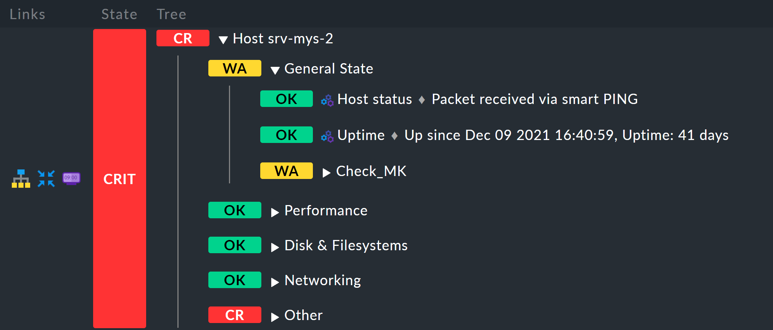773x330 pixels.
Task: Click the gears icon next to Uptime service
Action: tap(327, 135)
